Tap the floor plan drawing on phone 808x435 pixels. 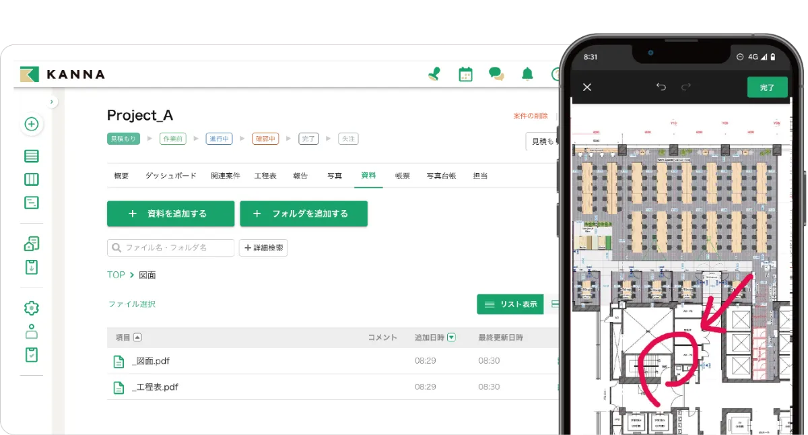point(681,269)
